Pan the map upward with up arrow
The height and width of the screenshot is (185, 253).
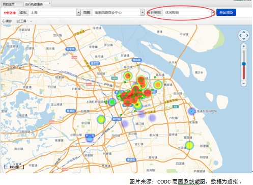244,32
